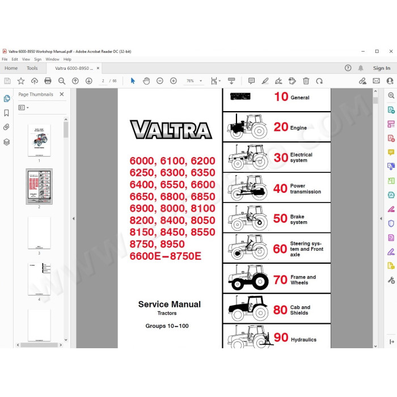
Task: Open the Export PDF tool in the right pane
Action: [x=391, y=110]
